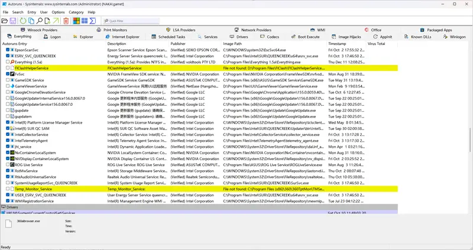
Task: Uncheck RtkAudioUniversalService checkbox
Action: pyautogui.click(x=8, y=177)
